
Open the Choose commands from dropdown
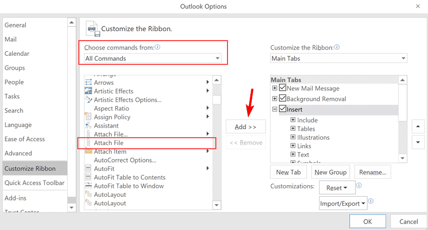(153, 58)
